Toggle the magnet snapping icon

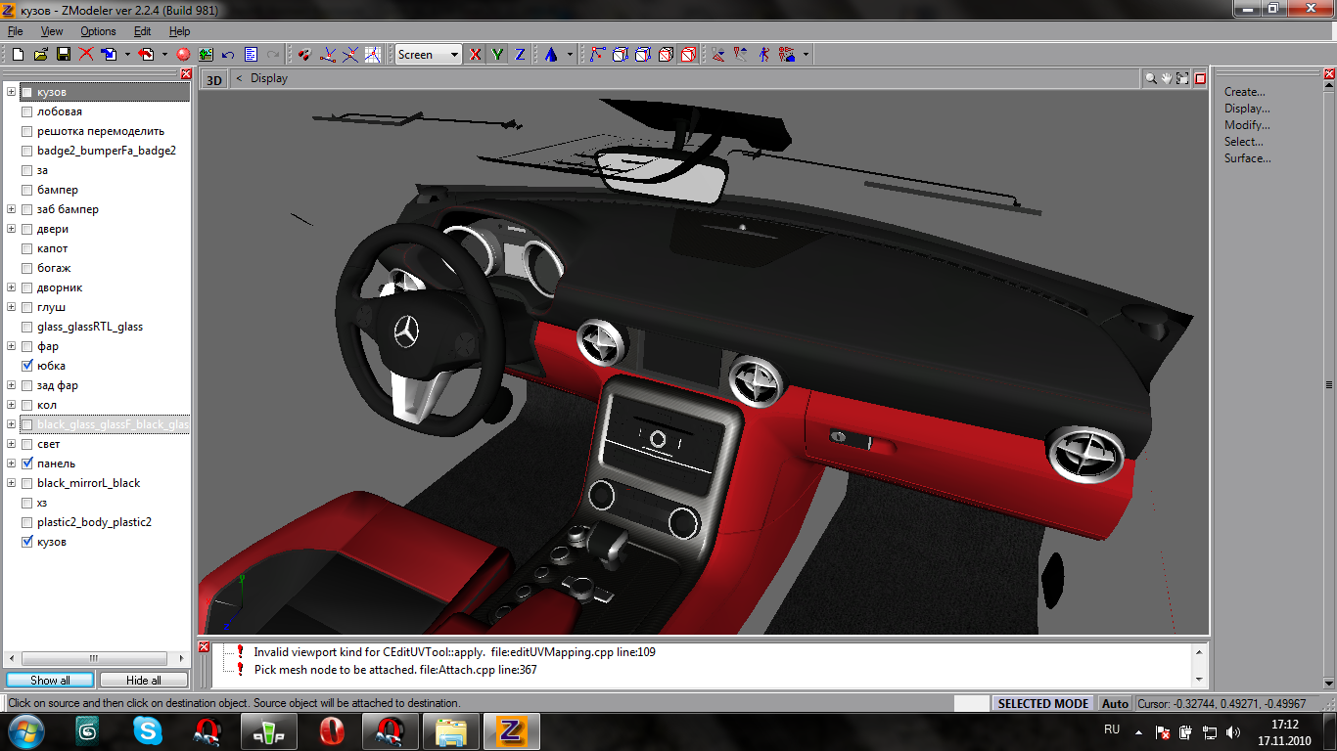click(x=305, y=55)
